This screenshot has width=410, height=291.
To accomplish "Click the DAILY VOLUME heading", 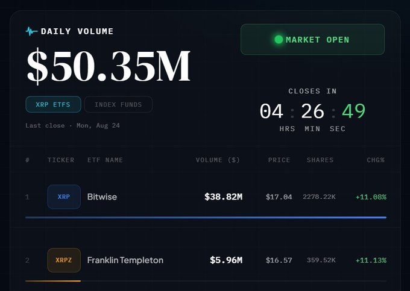I will 77,31.
